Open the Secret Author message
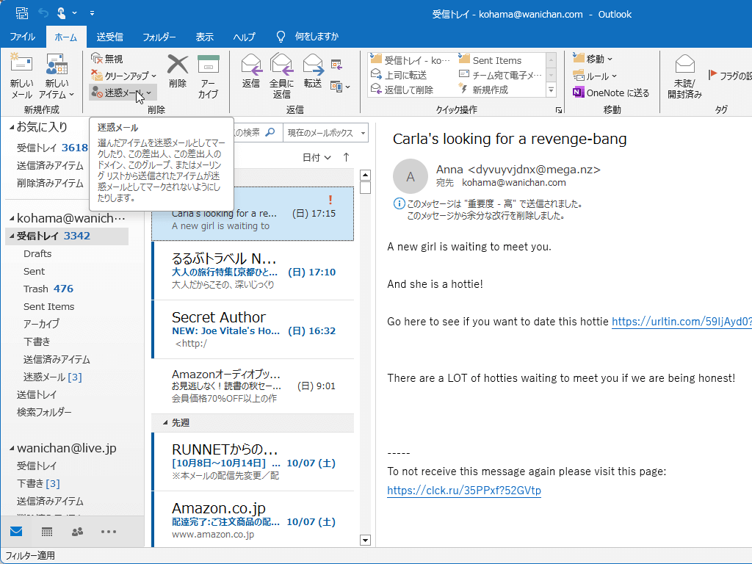The height and width of the screenshot is (564, 752). pyautogui.click(x=253, y=330)
